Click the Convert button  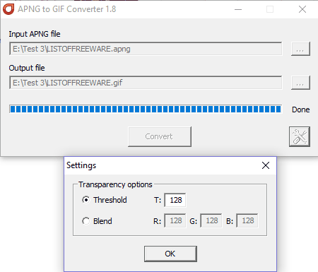pos(160,136)
